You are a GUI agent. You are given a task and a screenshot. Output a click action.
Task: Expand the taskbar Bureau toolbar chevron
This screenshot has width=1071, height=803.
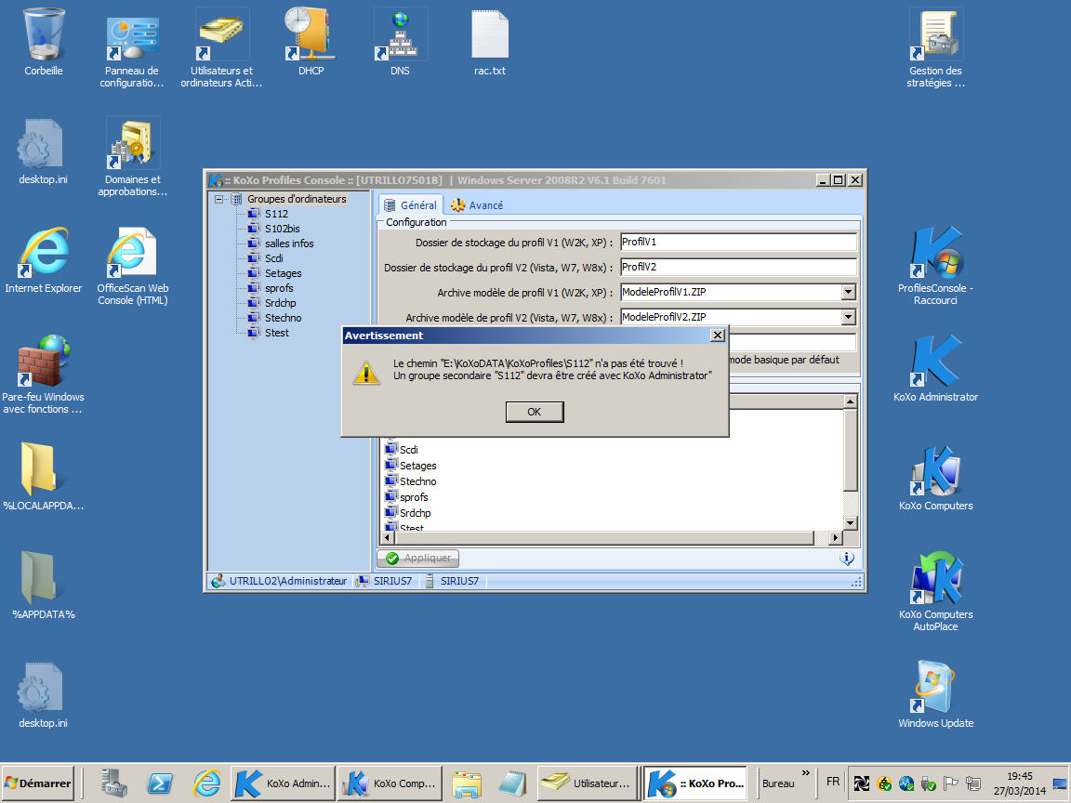(806, 773)
